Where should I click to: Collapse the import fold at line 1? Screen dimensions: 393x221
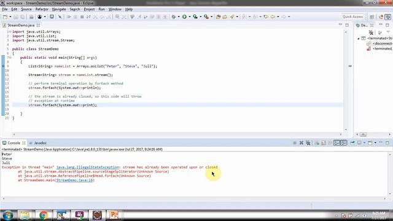[x=10, y=31]
